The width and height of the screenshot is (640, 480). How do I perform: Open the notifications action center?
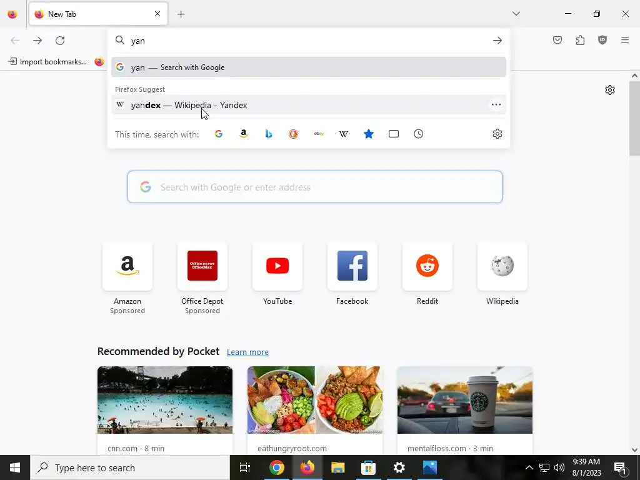click(x=621, y=467)
